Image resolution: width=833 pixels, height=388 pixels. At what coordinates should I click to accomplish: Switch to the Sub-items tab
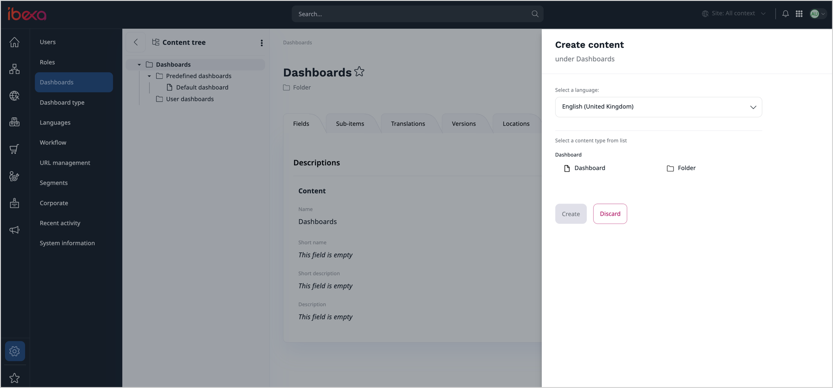click(x=350, y=123)
